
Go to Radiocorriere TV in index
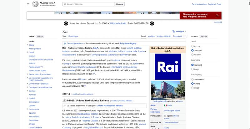click(x=36, y=67)
